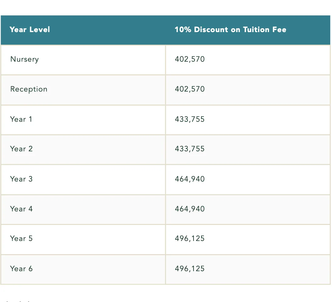Select the 464,940 value for Year 4
This screenshot has width=332, height=302.
coord(190,209)
